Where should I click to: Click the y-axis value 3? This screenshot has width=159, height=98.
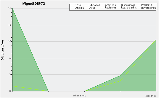(10, 74)
